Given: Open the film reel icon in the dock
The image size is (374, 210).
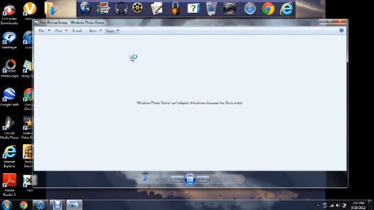Looking at the screenshot, I should point(138,8).
